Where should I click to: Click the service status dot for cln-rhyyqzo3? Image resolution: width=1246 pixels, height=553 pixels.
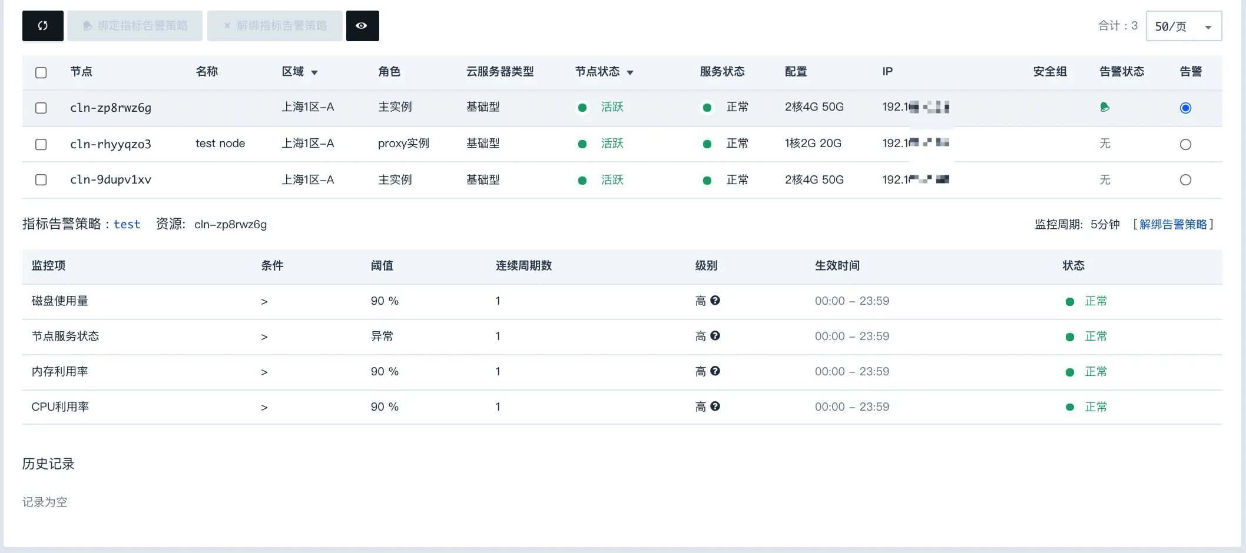point(707,144)
